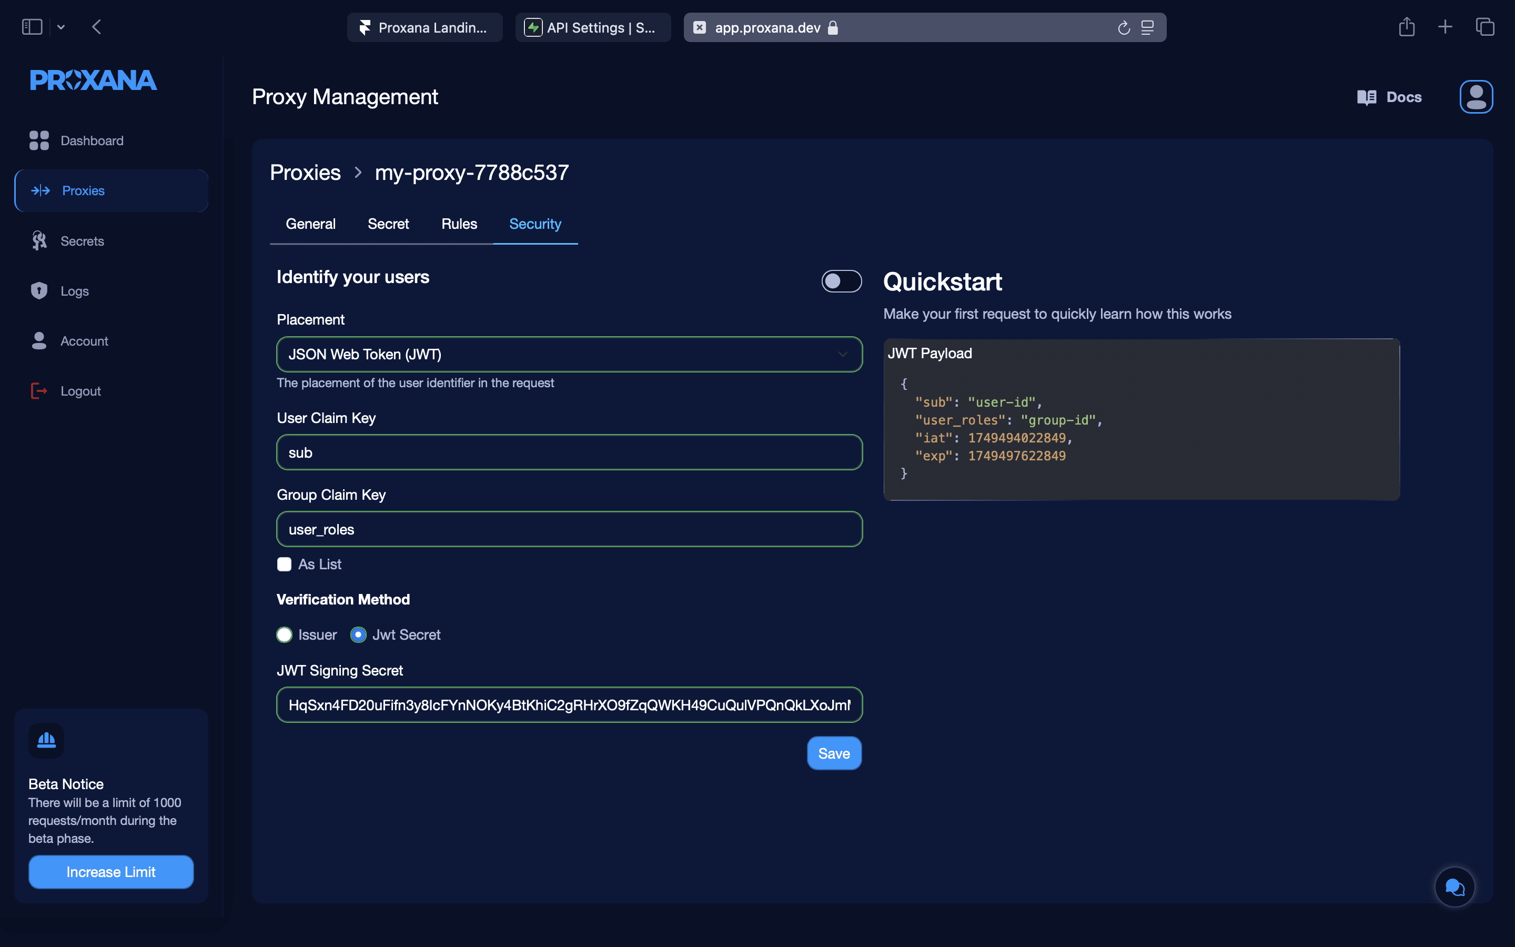Open the Dashboard sidebar icon
This screenshot has height=947, width=1515.
39,140
